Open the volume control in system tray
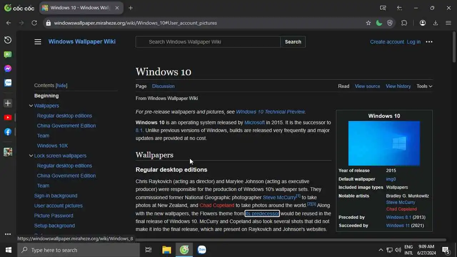 [x=398, y=250]
